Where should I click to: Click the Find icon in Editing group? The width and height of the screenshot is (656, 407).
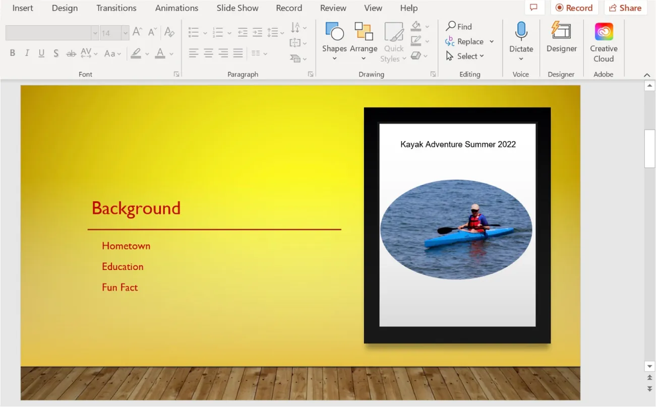pos(453,26)
